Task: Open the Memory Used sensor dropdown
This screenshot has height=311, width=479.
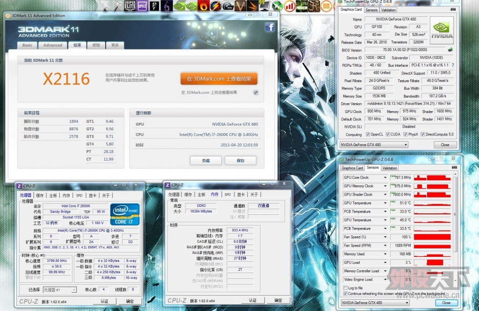Action: (385, 254)
